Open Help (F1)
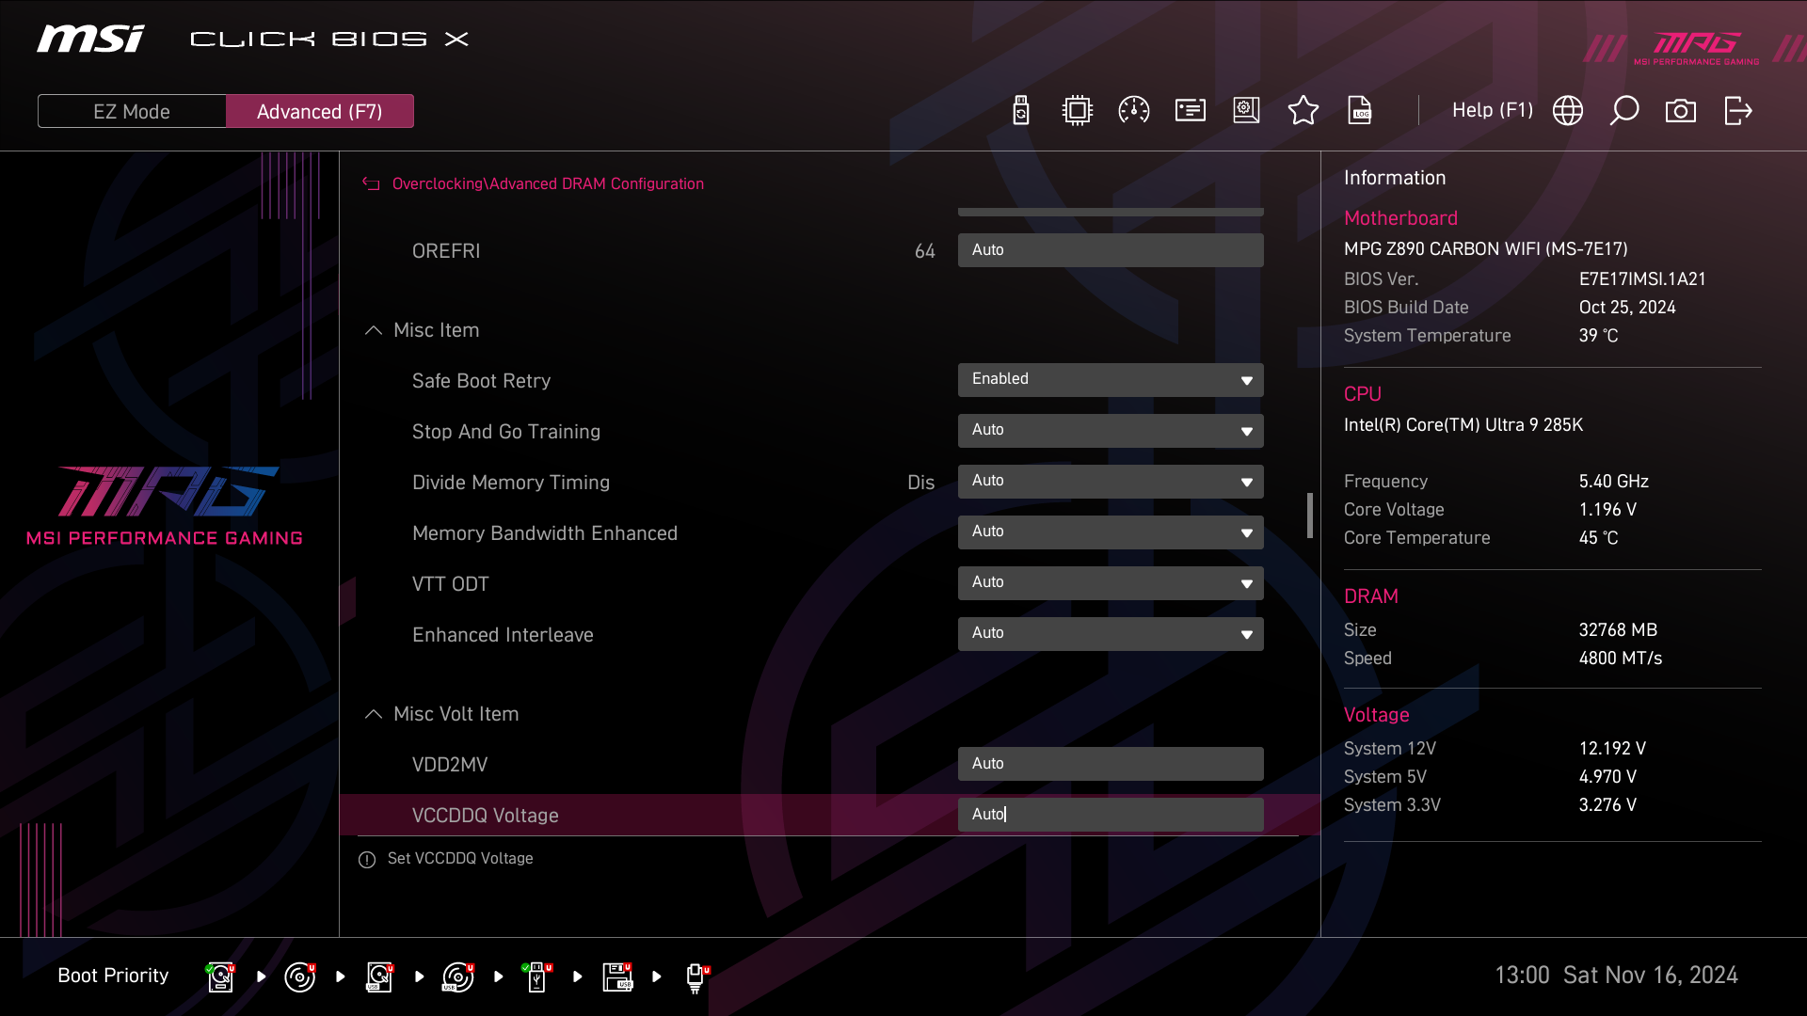1807x1016 pixels. 1492,110
